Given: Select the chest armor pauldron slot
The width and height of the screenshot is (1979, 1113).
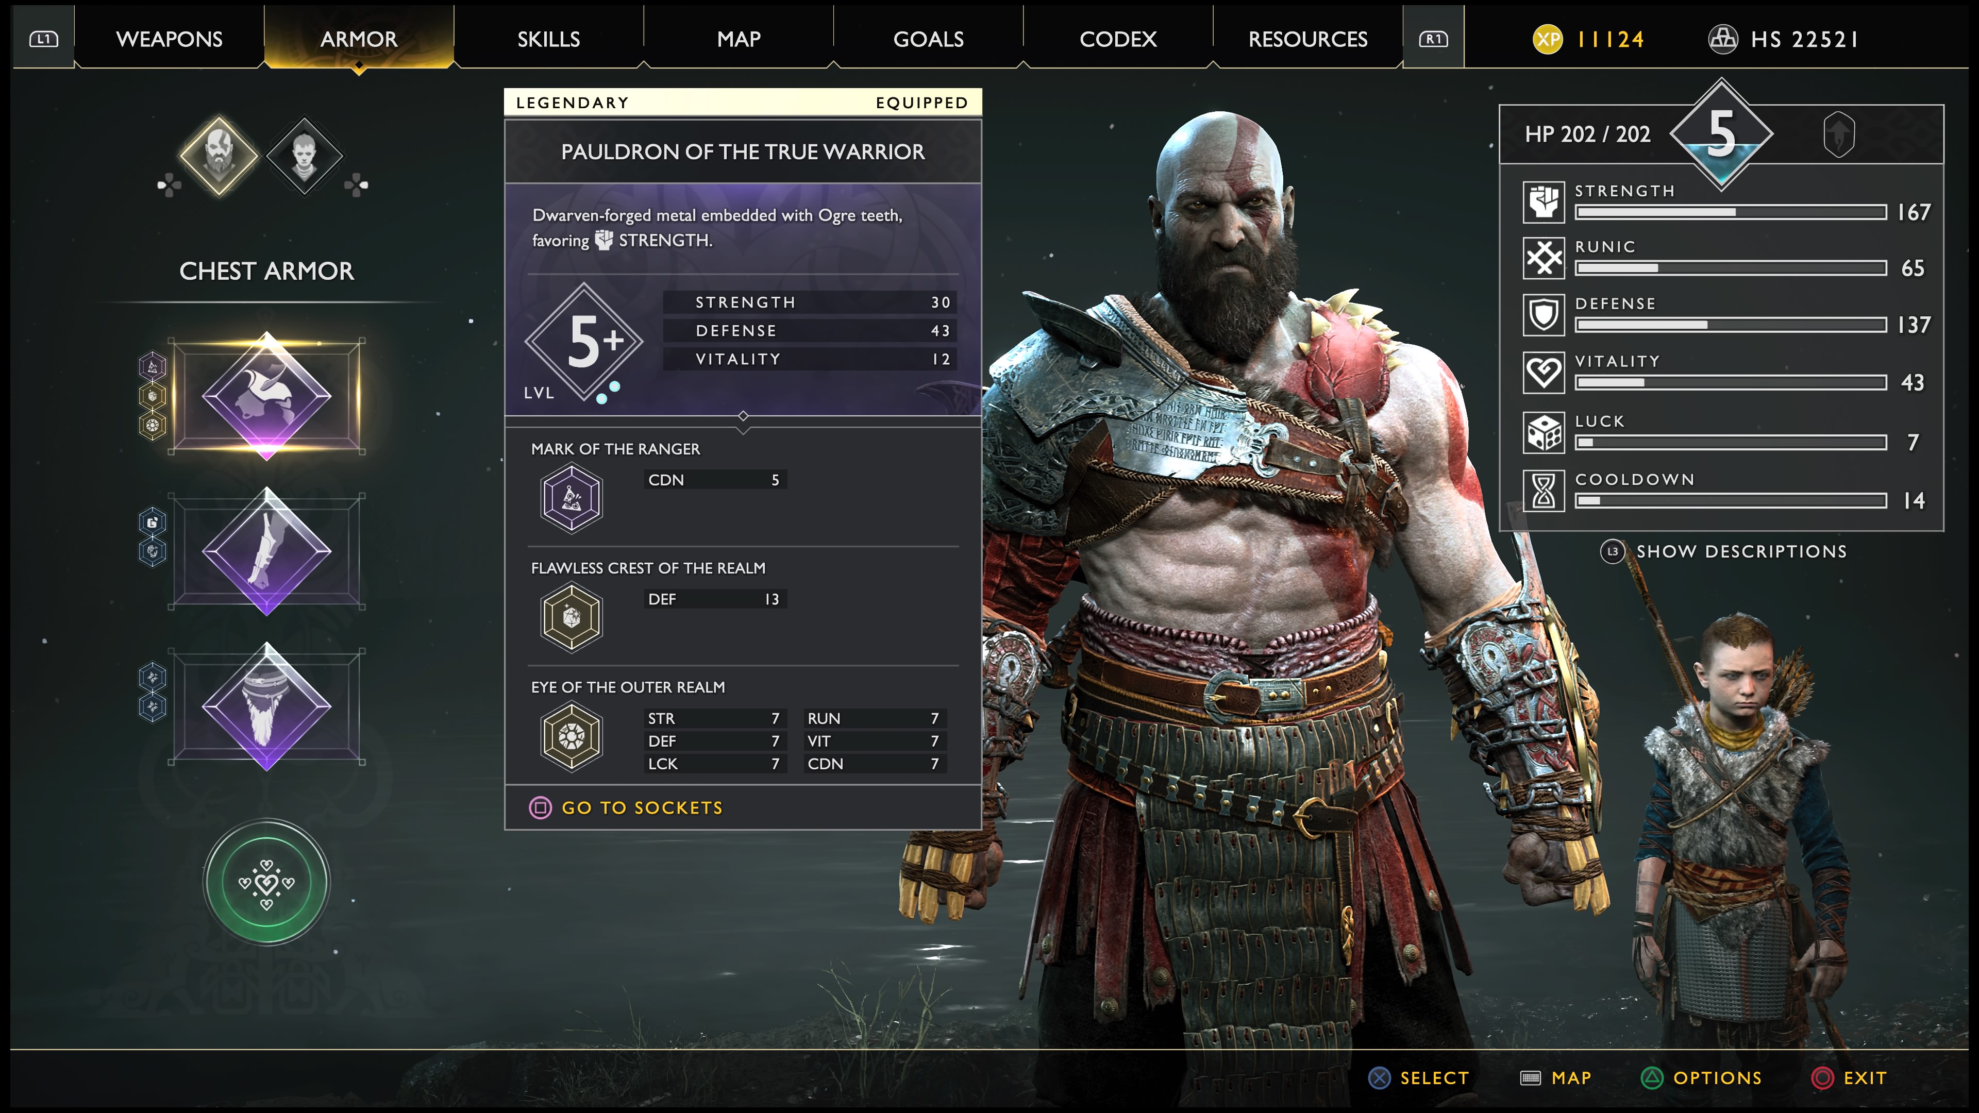Looking at the screenshot, I should point(266,396).
